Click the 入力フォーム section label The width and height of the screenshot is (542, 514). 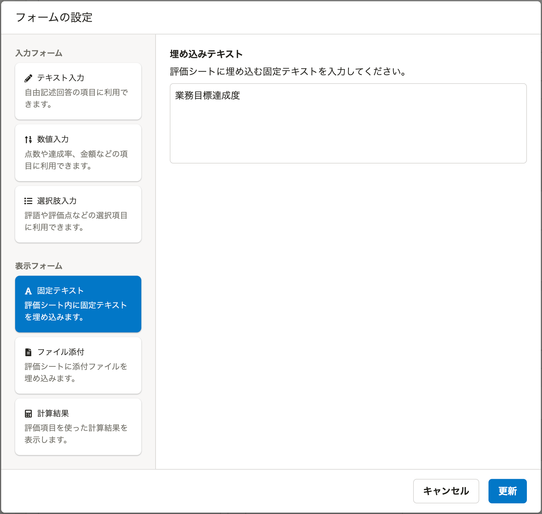39,53
